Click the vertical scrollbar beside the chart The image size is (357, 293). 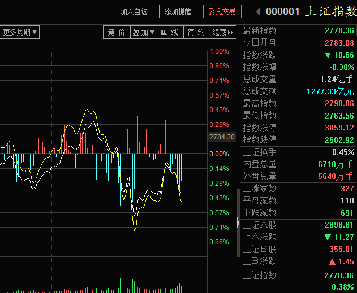click(x=238, y=204)
